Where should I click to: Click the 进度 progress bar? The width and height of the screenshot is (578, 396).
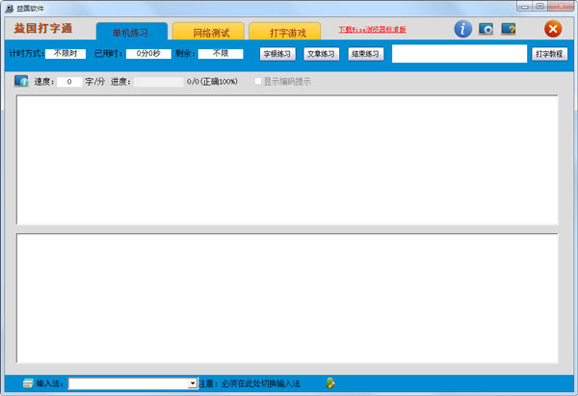pos(159,82)
